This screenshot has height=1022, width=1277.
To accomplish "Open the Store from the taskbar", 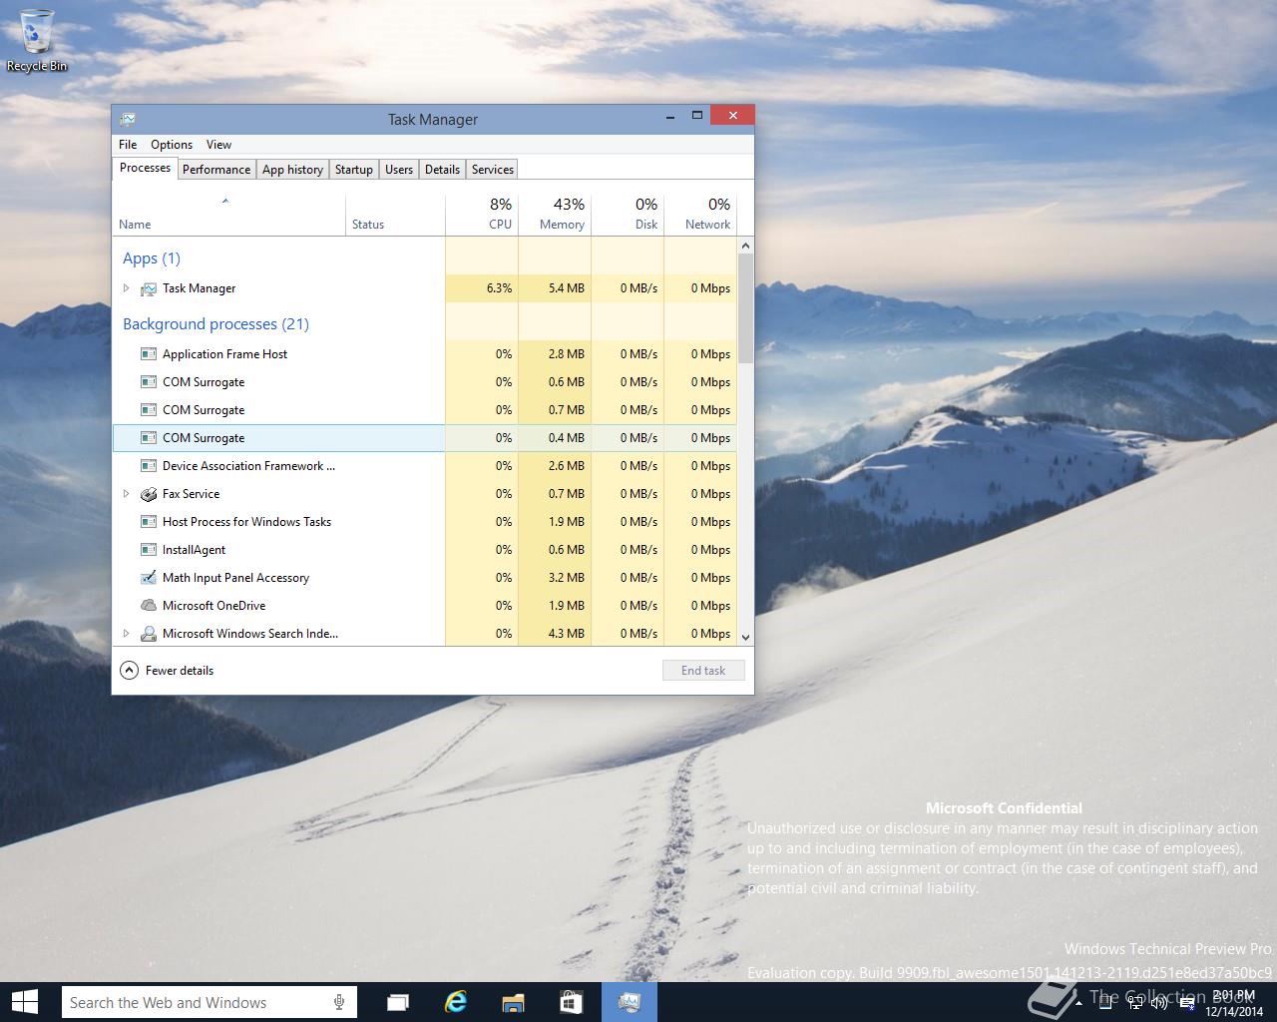I will tap(571, 1002).
